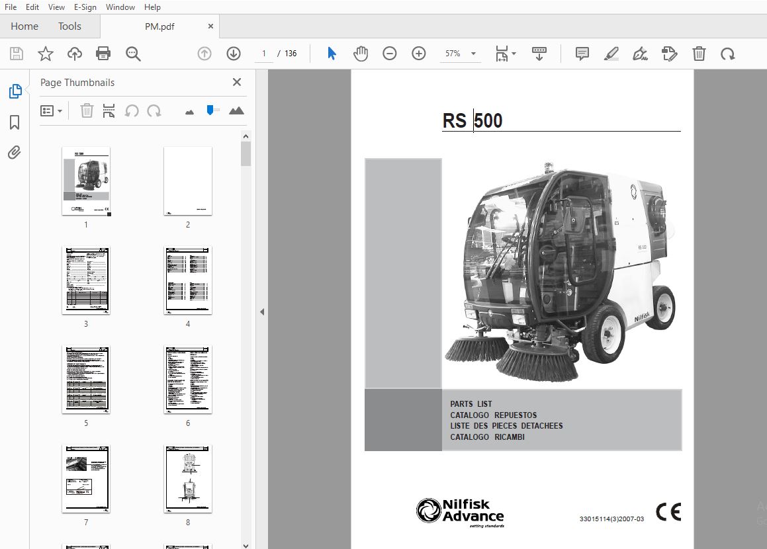Image resolution: width=767 pixels, height=549 pixels.
Task: Click the CATALOGO RICAMBI text line
Action: point(487,437)
